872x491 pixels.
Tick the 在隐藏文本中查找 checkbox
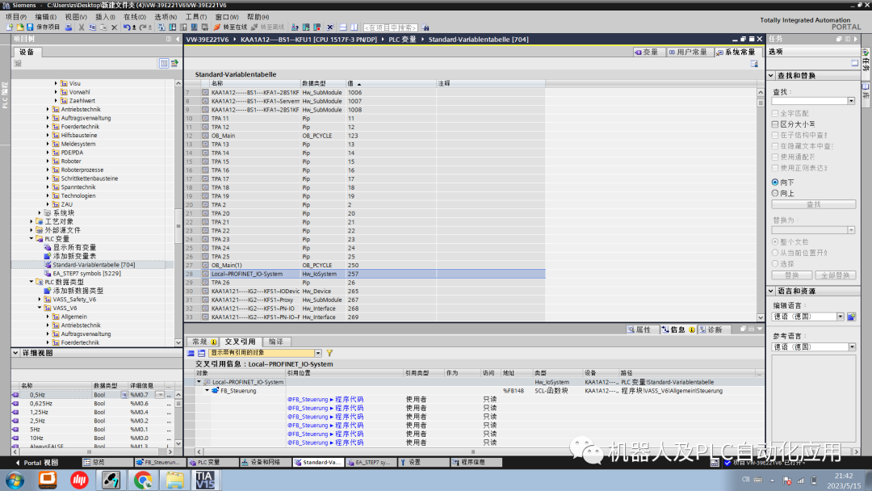tap(774, 146)
